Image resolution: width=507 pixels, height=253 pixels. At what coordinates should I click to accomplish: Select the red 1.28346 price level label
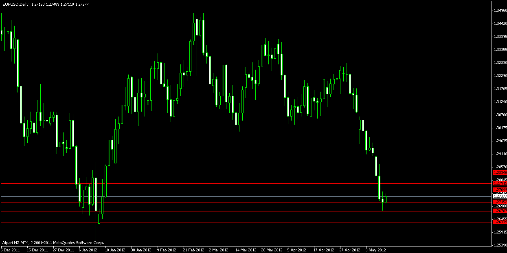point(500,173)
